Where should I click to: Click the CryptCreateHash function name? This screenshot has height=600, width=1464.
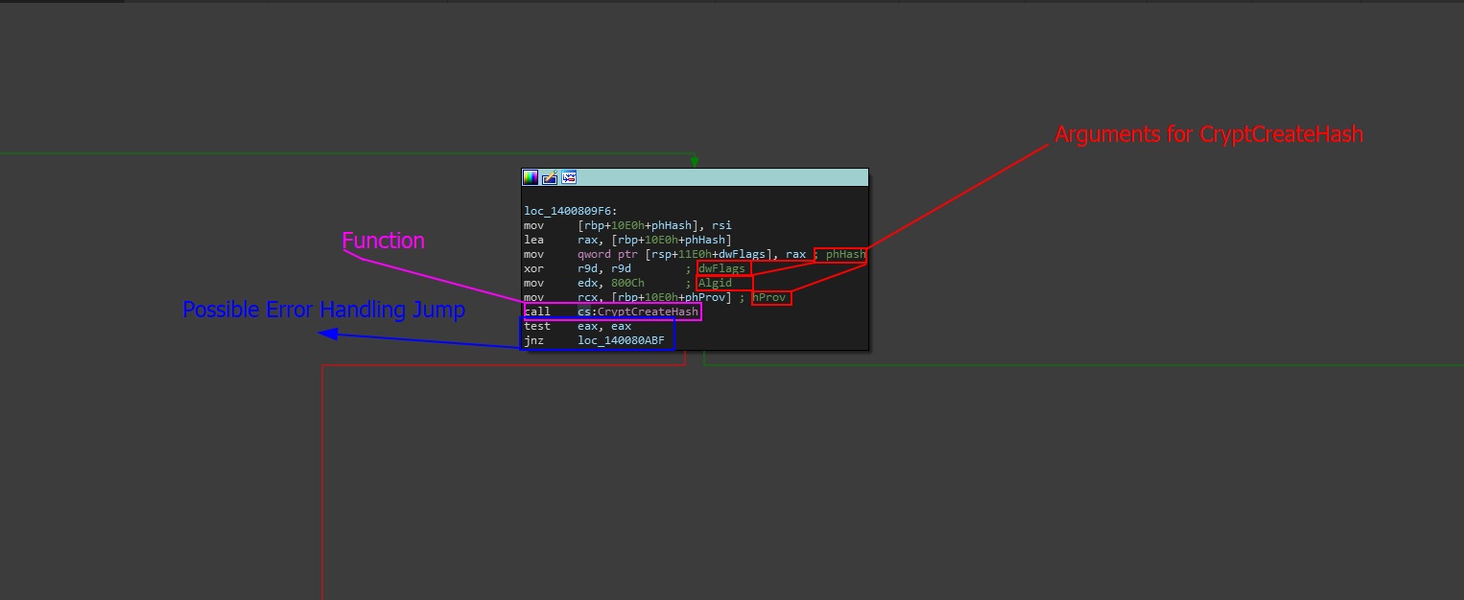[x=648, y=312]
